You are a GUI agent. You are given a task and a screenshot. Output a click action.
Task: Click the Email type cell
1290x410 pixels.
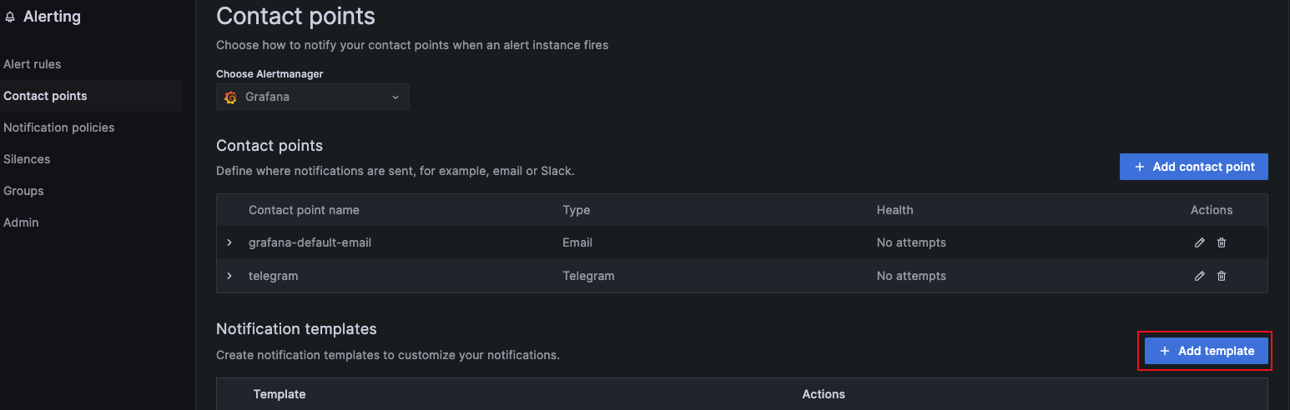577,242
